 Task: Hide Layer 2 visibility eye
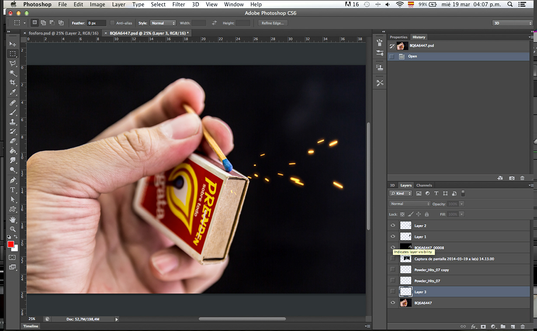point(393,225)
